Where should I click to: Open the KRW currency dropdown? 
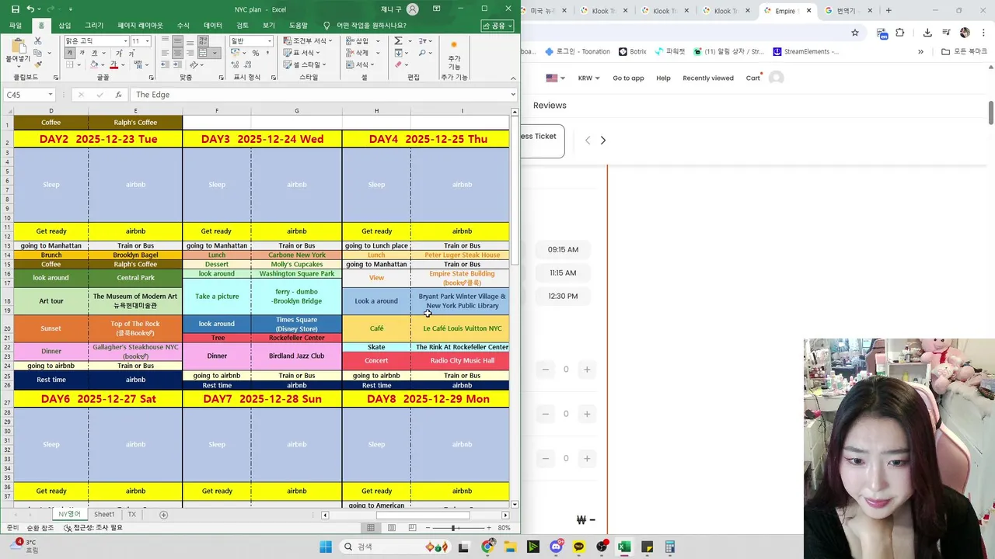[588, 78]
